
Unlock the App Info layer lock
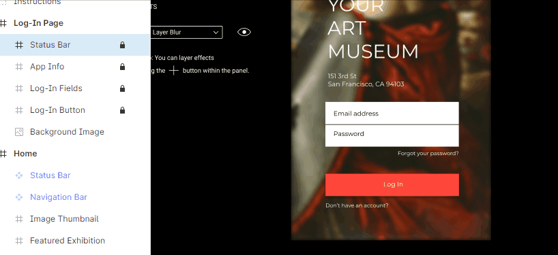pos(122,67)
